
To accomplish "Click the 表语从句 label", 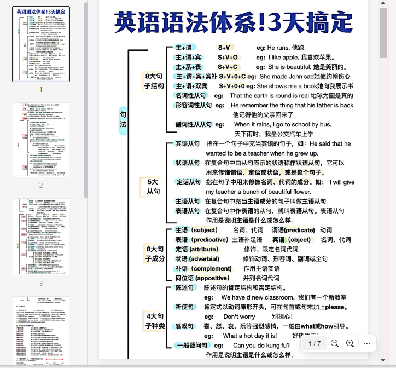I will pos(188,211).
